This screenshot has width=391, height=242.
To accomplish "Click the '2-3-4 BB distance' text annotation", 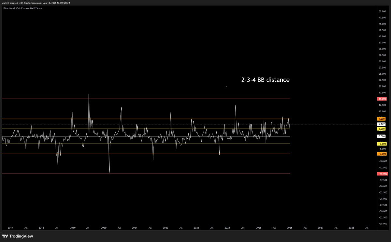I will click(265, 80).
